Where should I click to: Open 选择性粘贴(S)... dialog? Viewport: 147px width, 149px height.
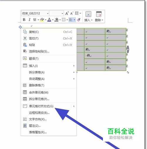(49, 51)
